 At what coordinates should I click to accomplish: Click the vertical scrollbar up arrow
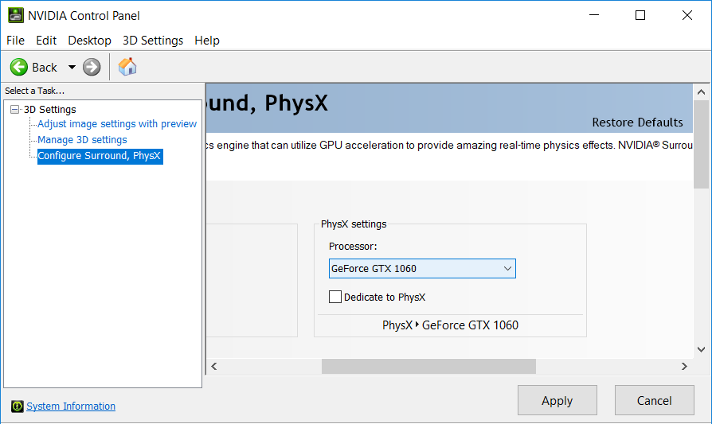(x=701, y=92)
